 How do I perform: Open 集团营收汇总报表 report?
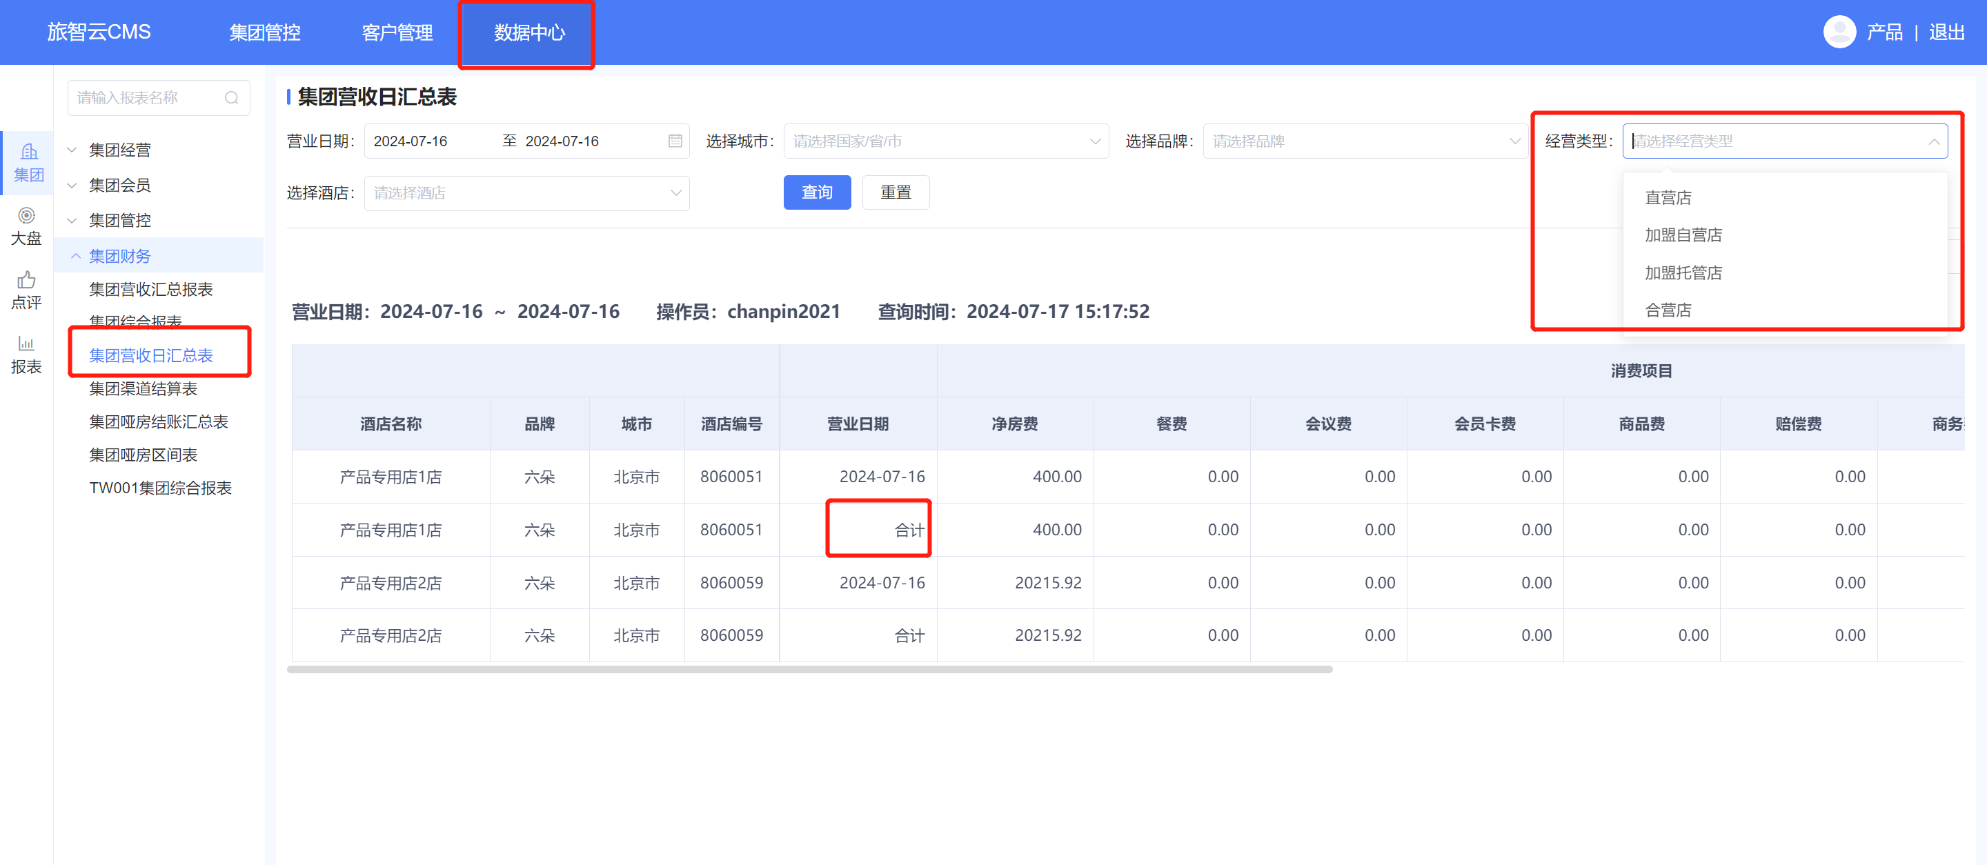tap(151, 289)
